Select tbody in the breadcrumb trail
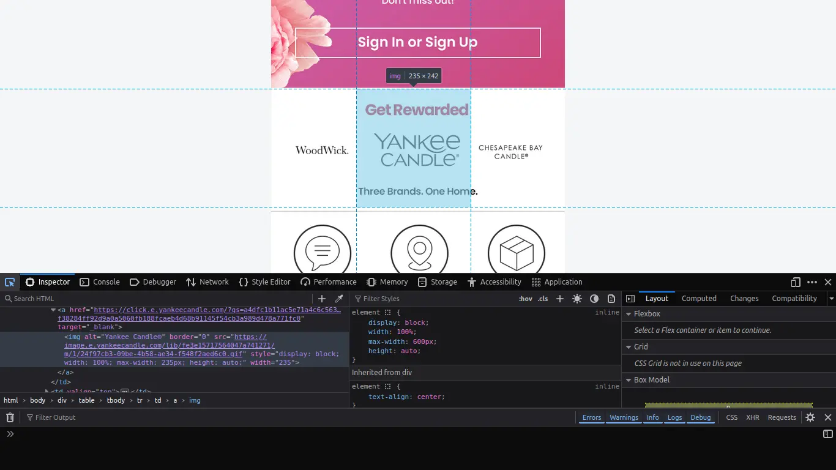Screen dimensions: 836x470 click(116, 400)
